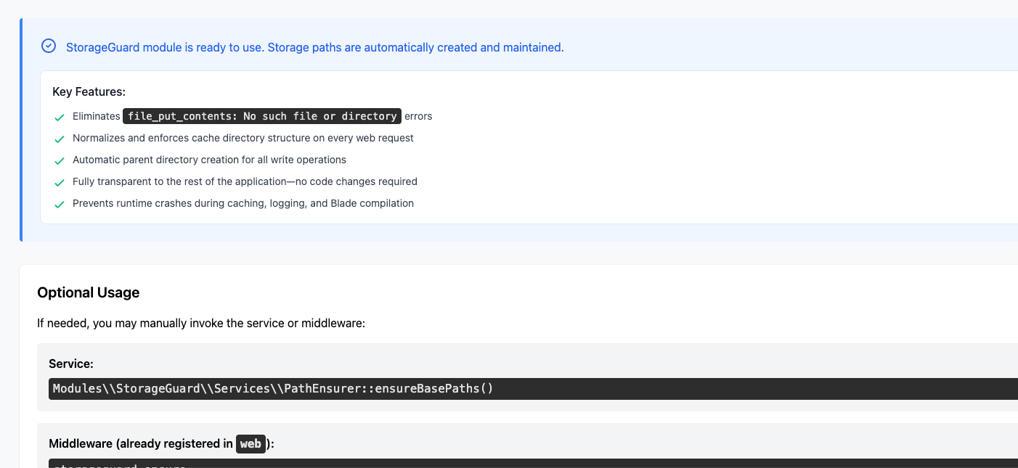
Task: Click the PathEnsurer::ensureBasePaths() code block
Action: 273,388
